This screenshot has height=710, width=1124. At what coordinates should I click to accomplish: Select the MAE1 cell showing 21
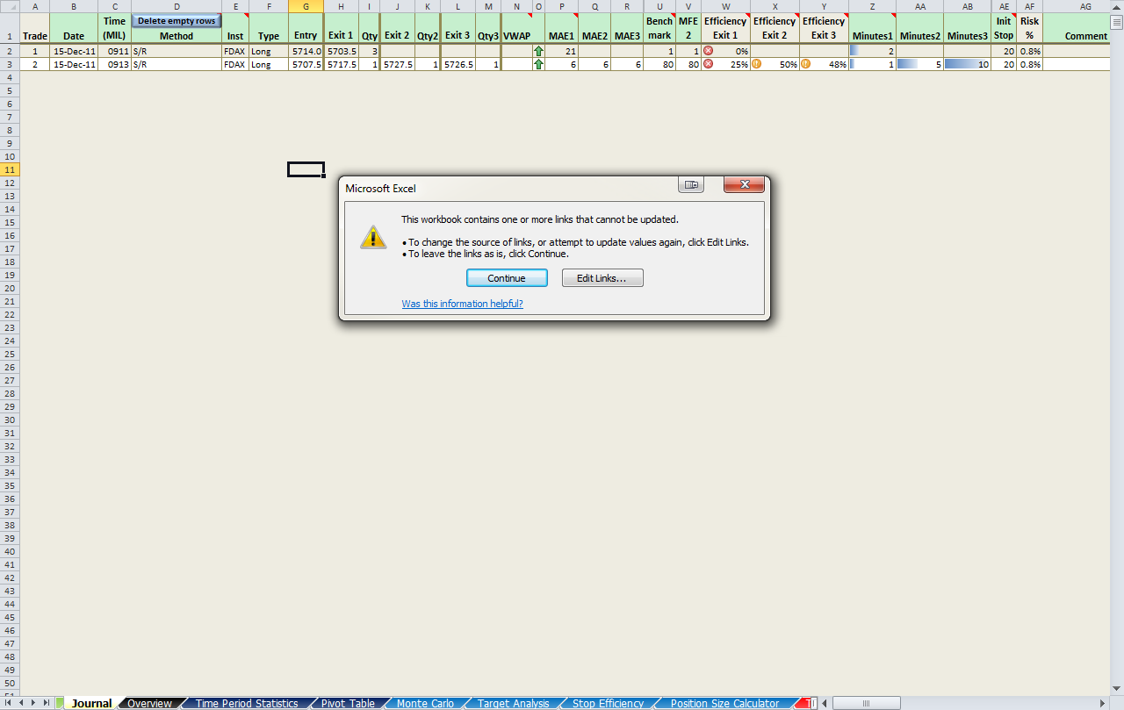(x=561, y=52)
